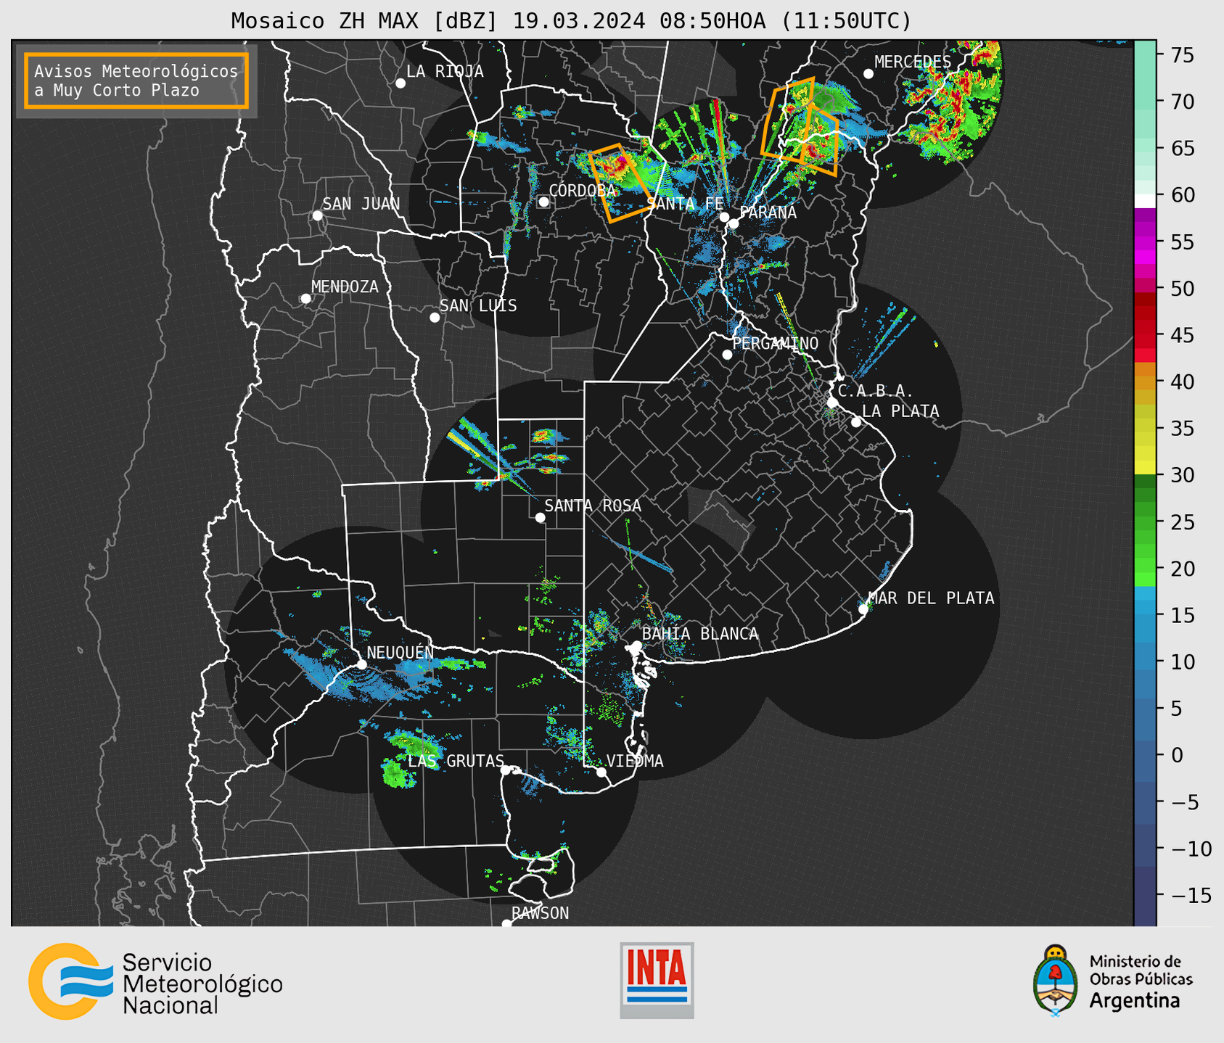Select the white city dot for Mar del Plata
The height and width of the screenshot is (1043, 1224).
coord(863,609)
